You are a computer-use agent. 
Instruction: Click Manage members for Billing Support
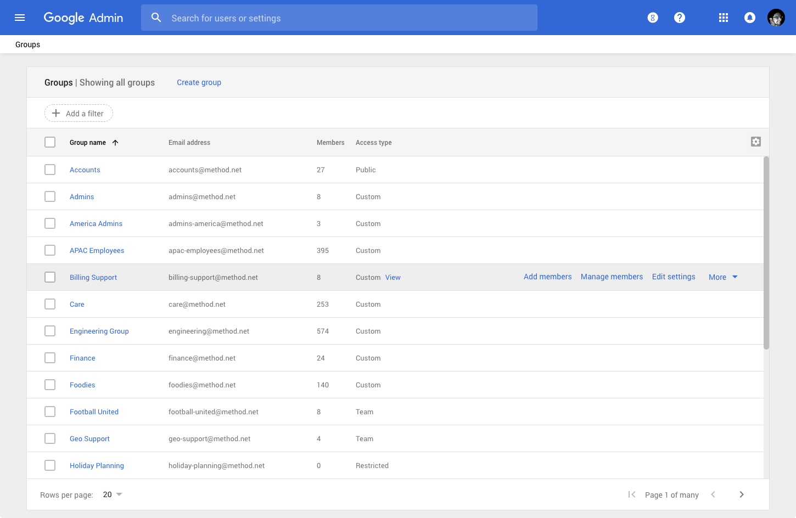click(612, 277)
